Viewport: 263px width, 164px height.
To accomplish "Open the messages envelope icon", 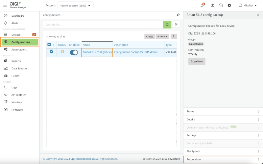I will [221, 5].
